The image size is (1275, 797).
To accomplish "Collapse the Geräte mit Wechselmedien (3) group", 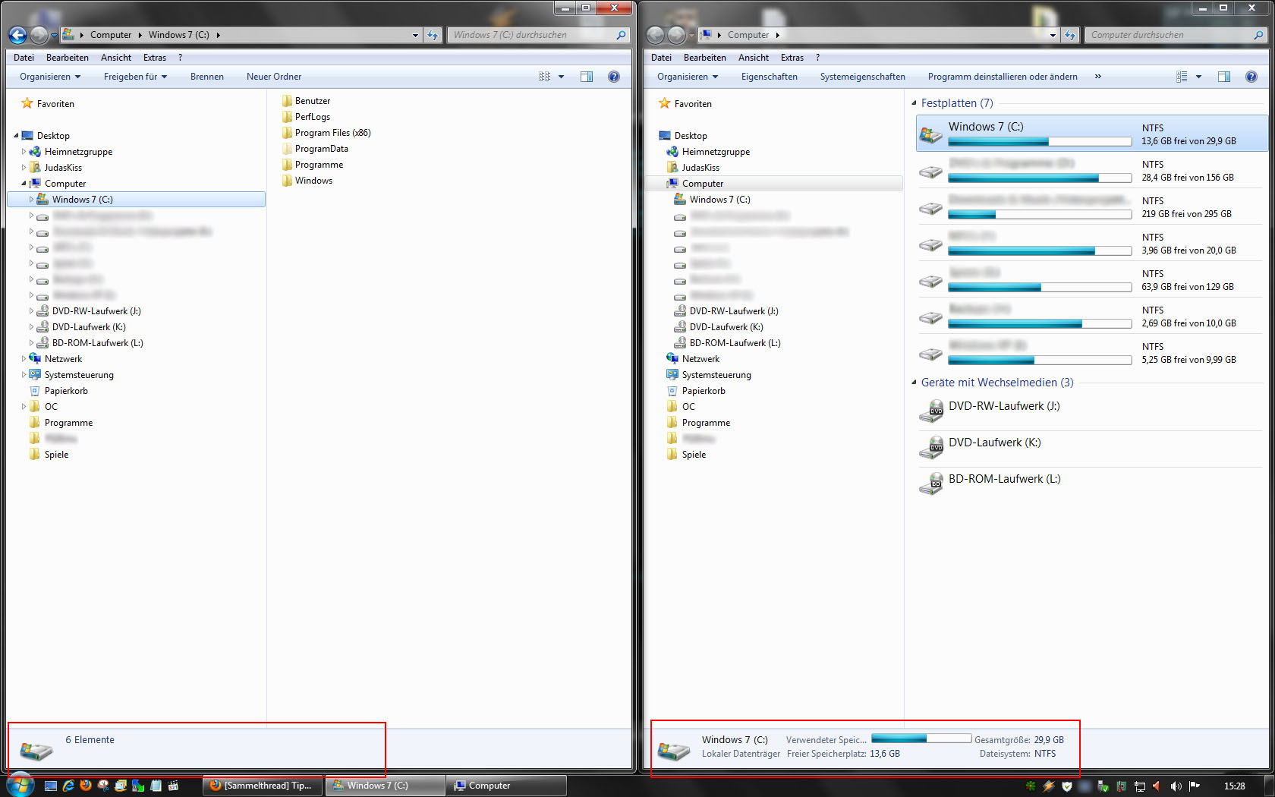I will tap(914, 383).
